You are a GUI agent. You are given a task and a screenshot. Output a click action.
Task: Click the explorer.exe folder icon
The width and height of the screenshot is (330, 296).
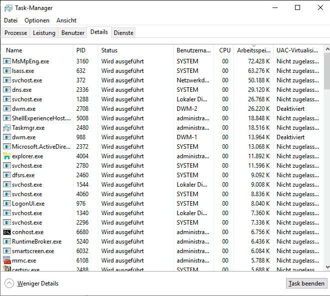tap(6, 156)
